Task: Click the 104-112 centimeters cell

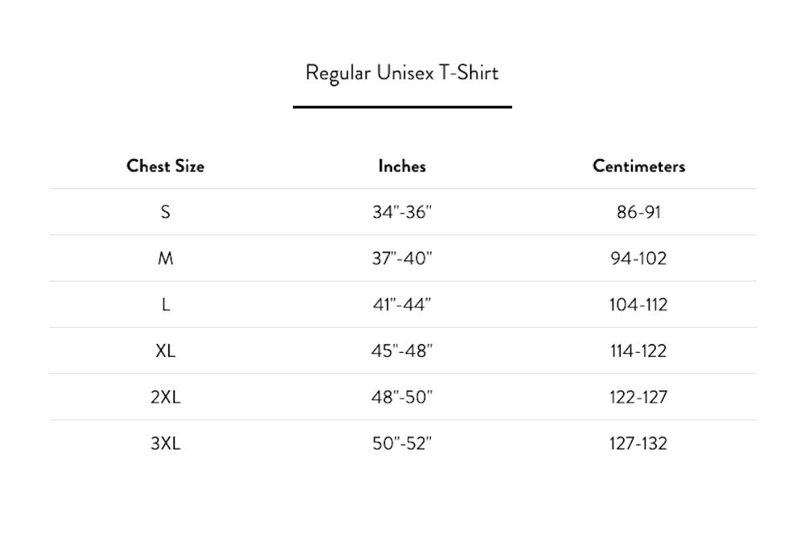Action: point(638,305)
